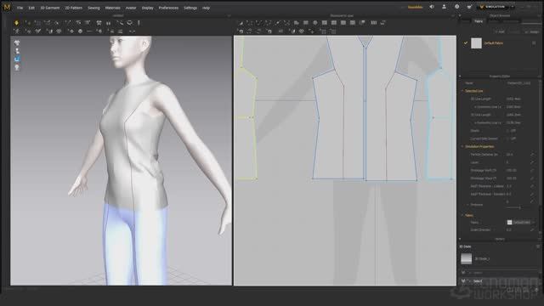
Task: Open the 2D Pattern menu
Action: (x=74, y=8)
